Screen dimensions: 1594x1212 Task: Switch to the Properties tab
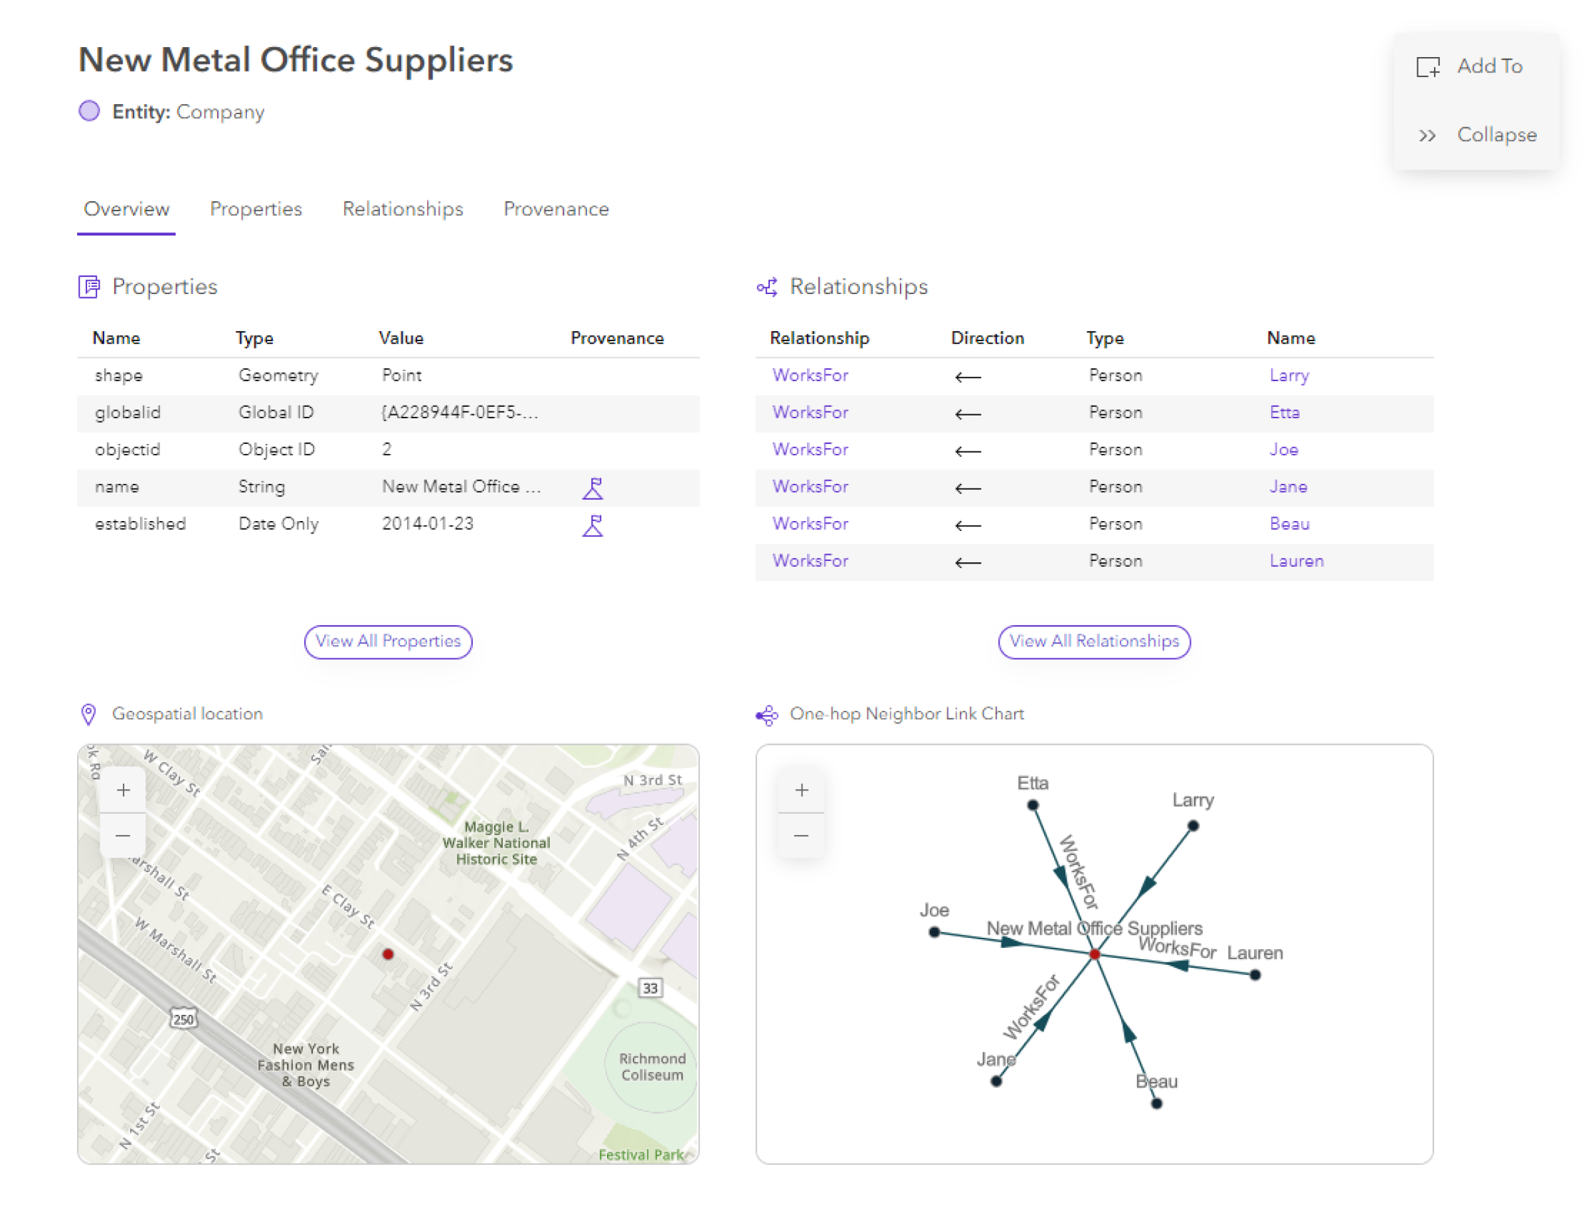[256, 209]
